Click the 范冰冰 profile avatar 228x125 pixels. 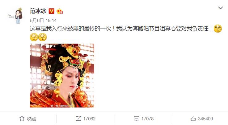[16, 16]
